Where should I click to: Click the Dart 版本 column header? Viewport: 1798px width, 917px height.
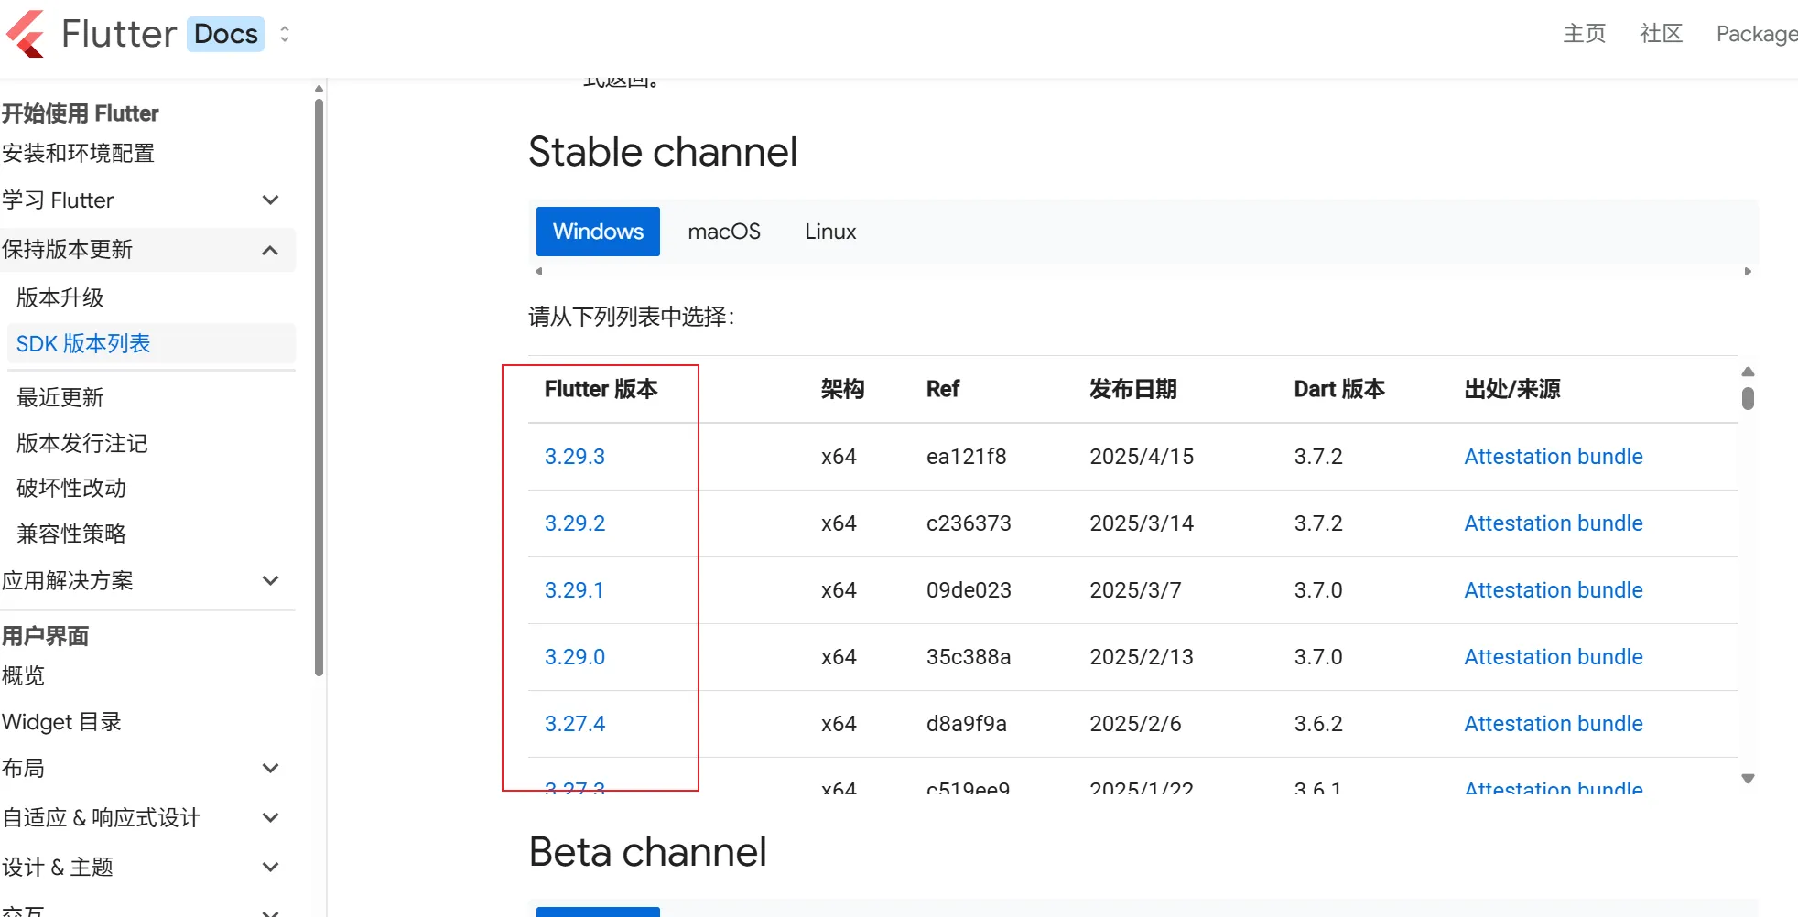[1339, 389]
